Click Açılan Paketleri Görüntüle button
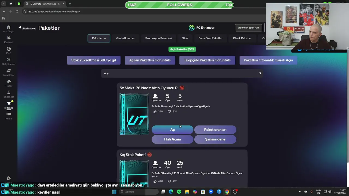The image size is (349, 196). [x=150, y=60]
